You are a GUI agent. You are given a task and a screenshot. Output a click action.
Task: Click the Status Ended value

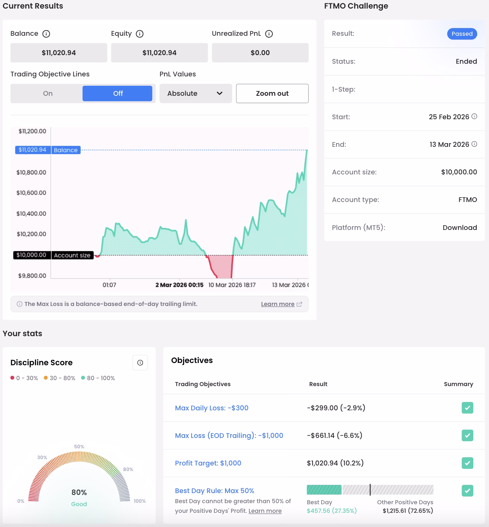pos(466,61)
